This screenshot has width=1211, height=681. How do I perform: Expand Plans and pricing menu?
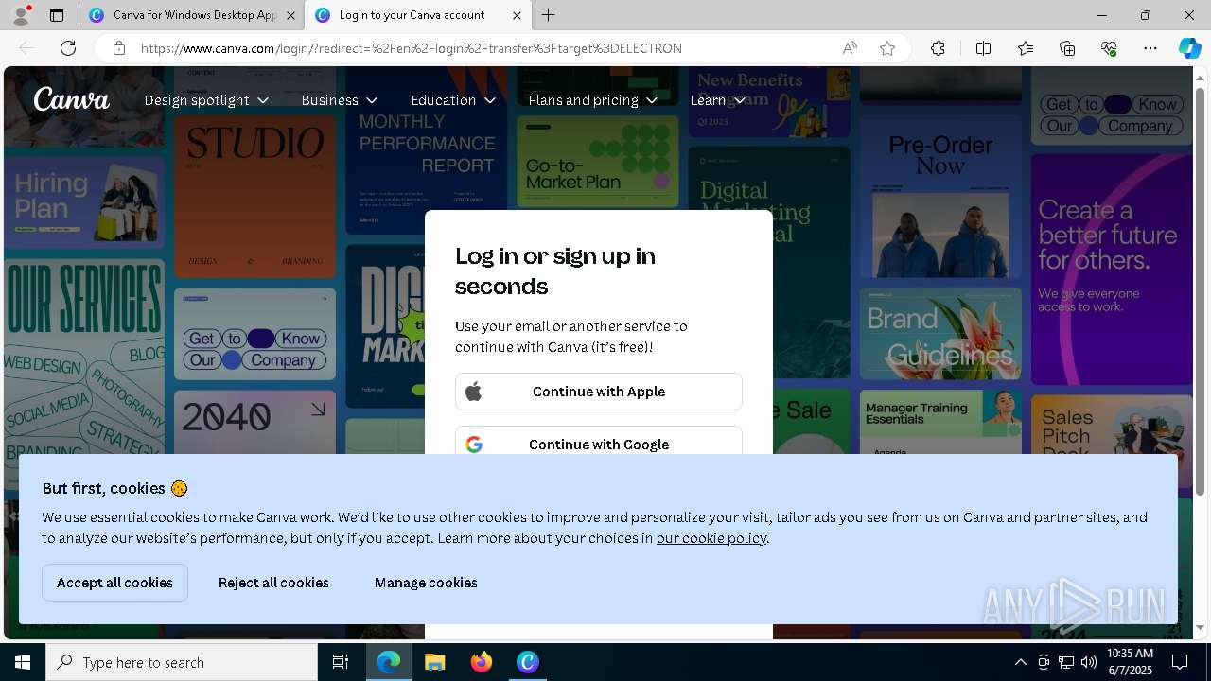click(593, 100)
